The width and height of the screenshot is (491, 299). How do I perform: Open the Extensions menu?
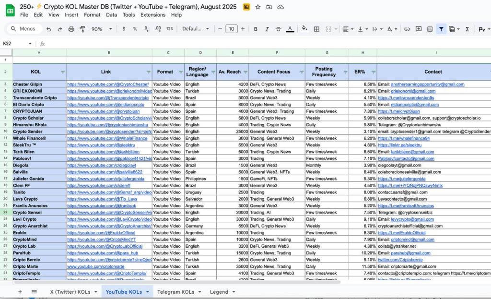[153, 15]
